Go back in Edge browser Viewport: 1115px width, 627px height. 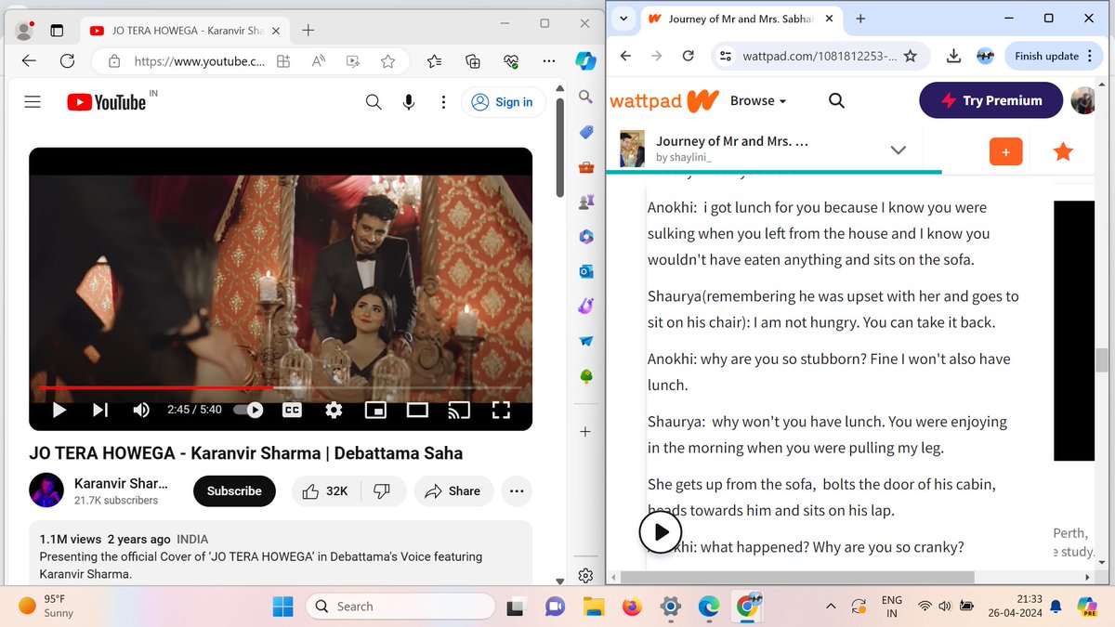29,60
